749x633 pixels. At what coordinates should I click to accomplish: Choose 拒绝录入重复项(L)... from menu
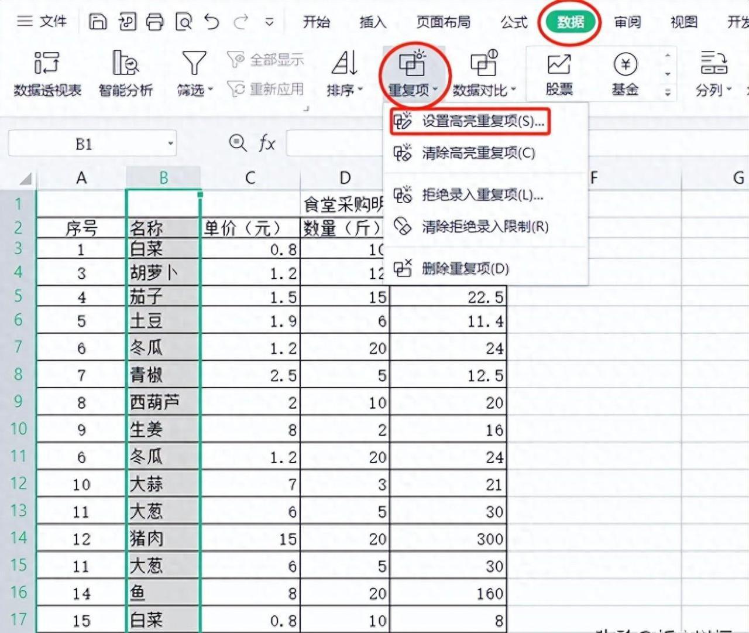(485, 194)
